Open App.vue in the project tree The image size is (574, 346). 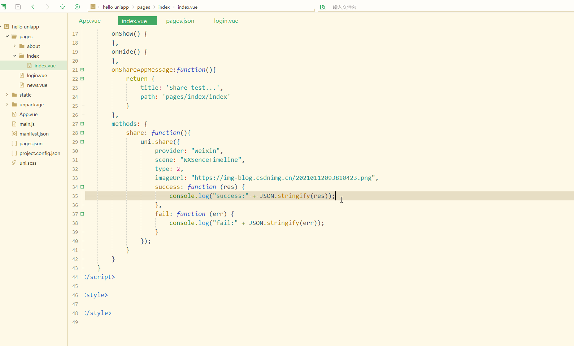point(29,114)
